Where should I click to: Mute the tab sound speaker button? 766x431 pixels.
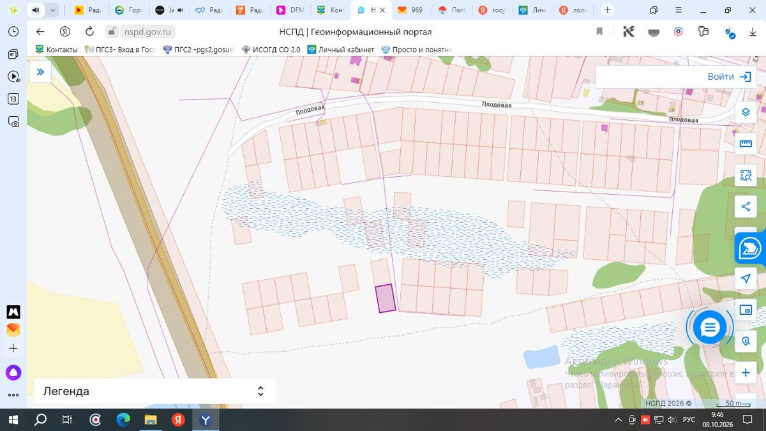(x=36, y=10)
